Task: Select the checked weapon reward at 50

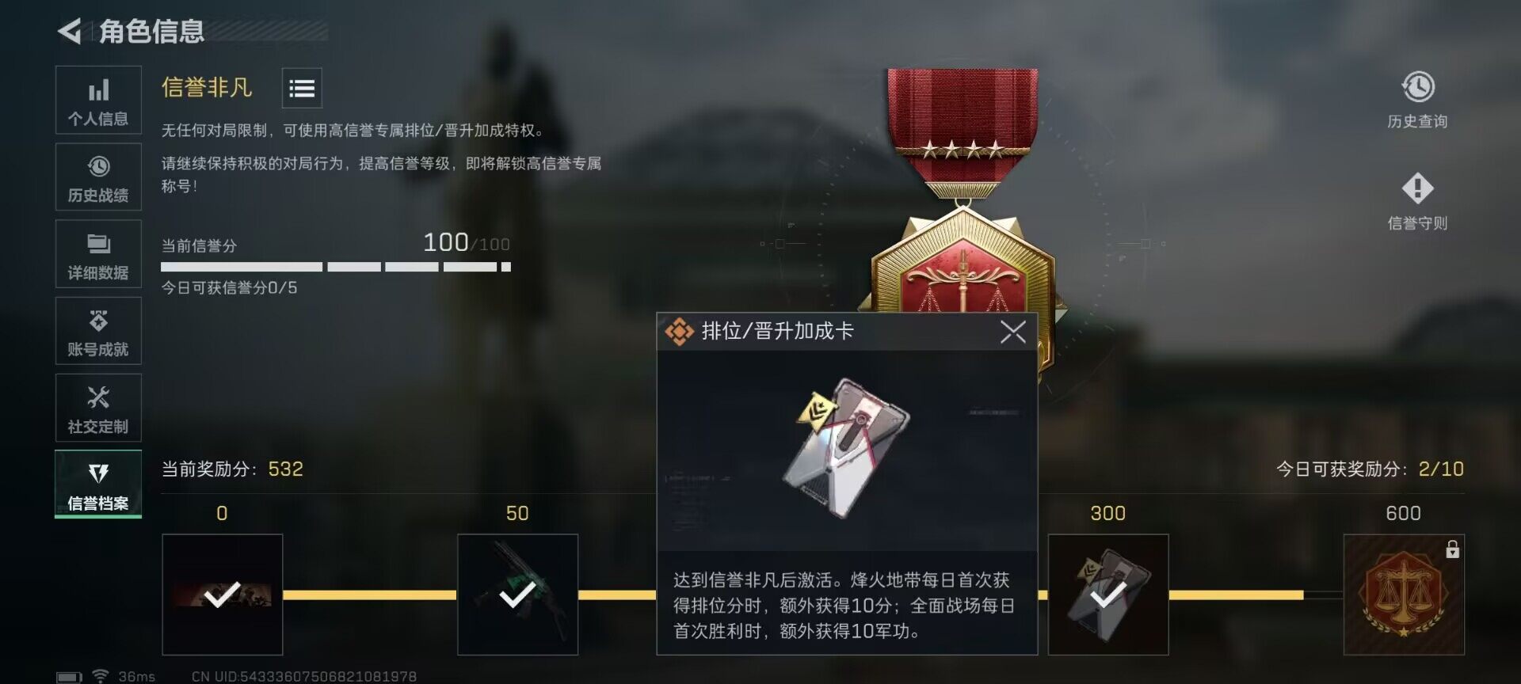Action: pyautogui.click(x=518, y=595)
